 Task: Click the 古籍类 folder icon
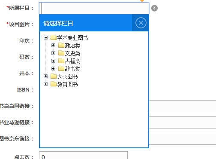click(x=61, y=61)
